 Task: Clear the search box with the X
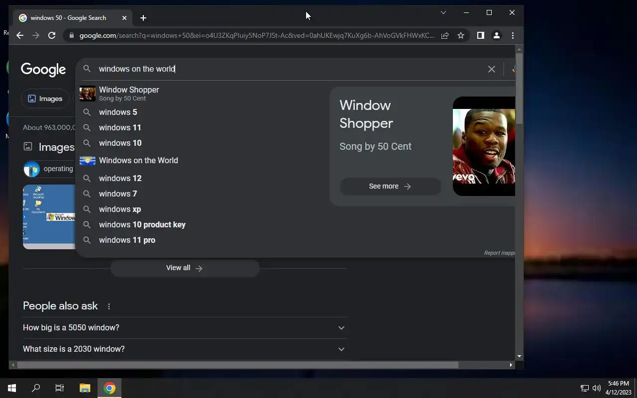coord(492,69)
